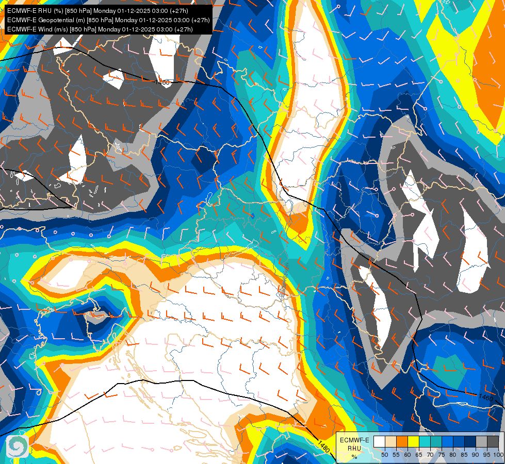Choose the bright blue 75-80 legend swatch

tap(447, 441)
